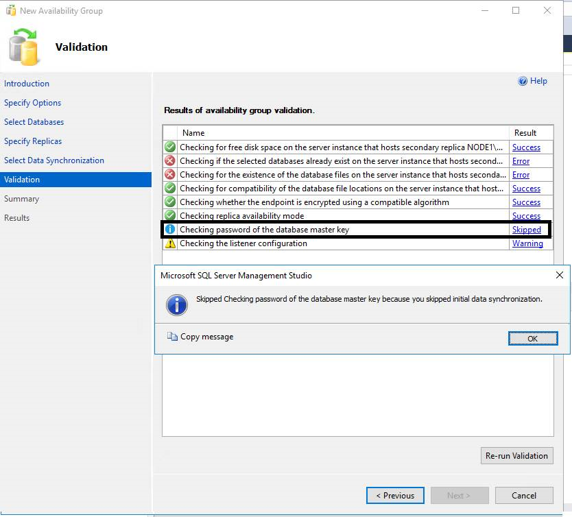Click OK in the message dialog
This screenshot has width=572, height=517.
click(x=533, y=338)
